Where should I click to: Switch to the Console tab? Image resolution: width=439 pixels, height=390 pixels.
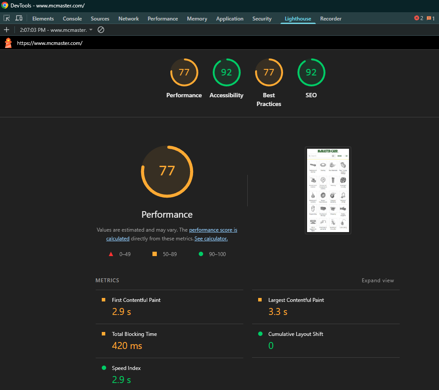[72, 19]
